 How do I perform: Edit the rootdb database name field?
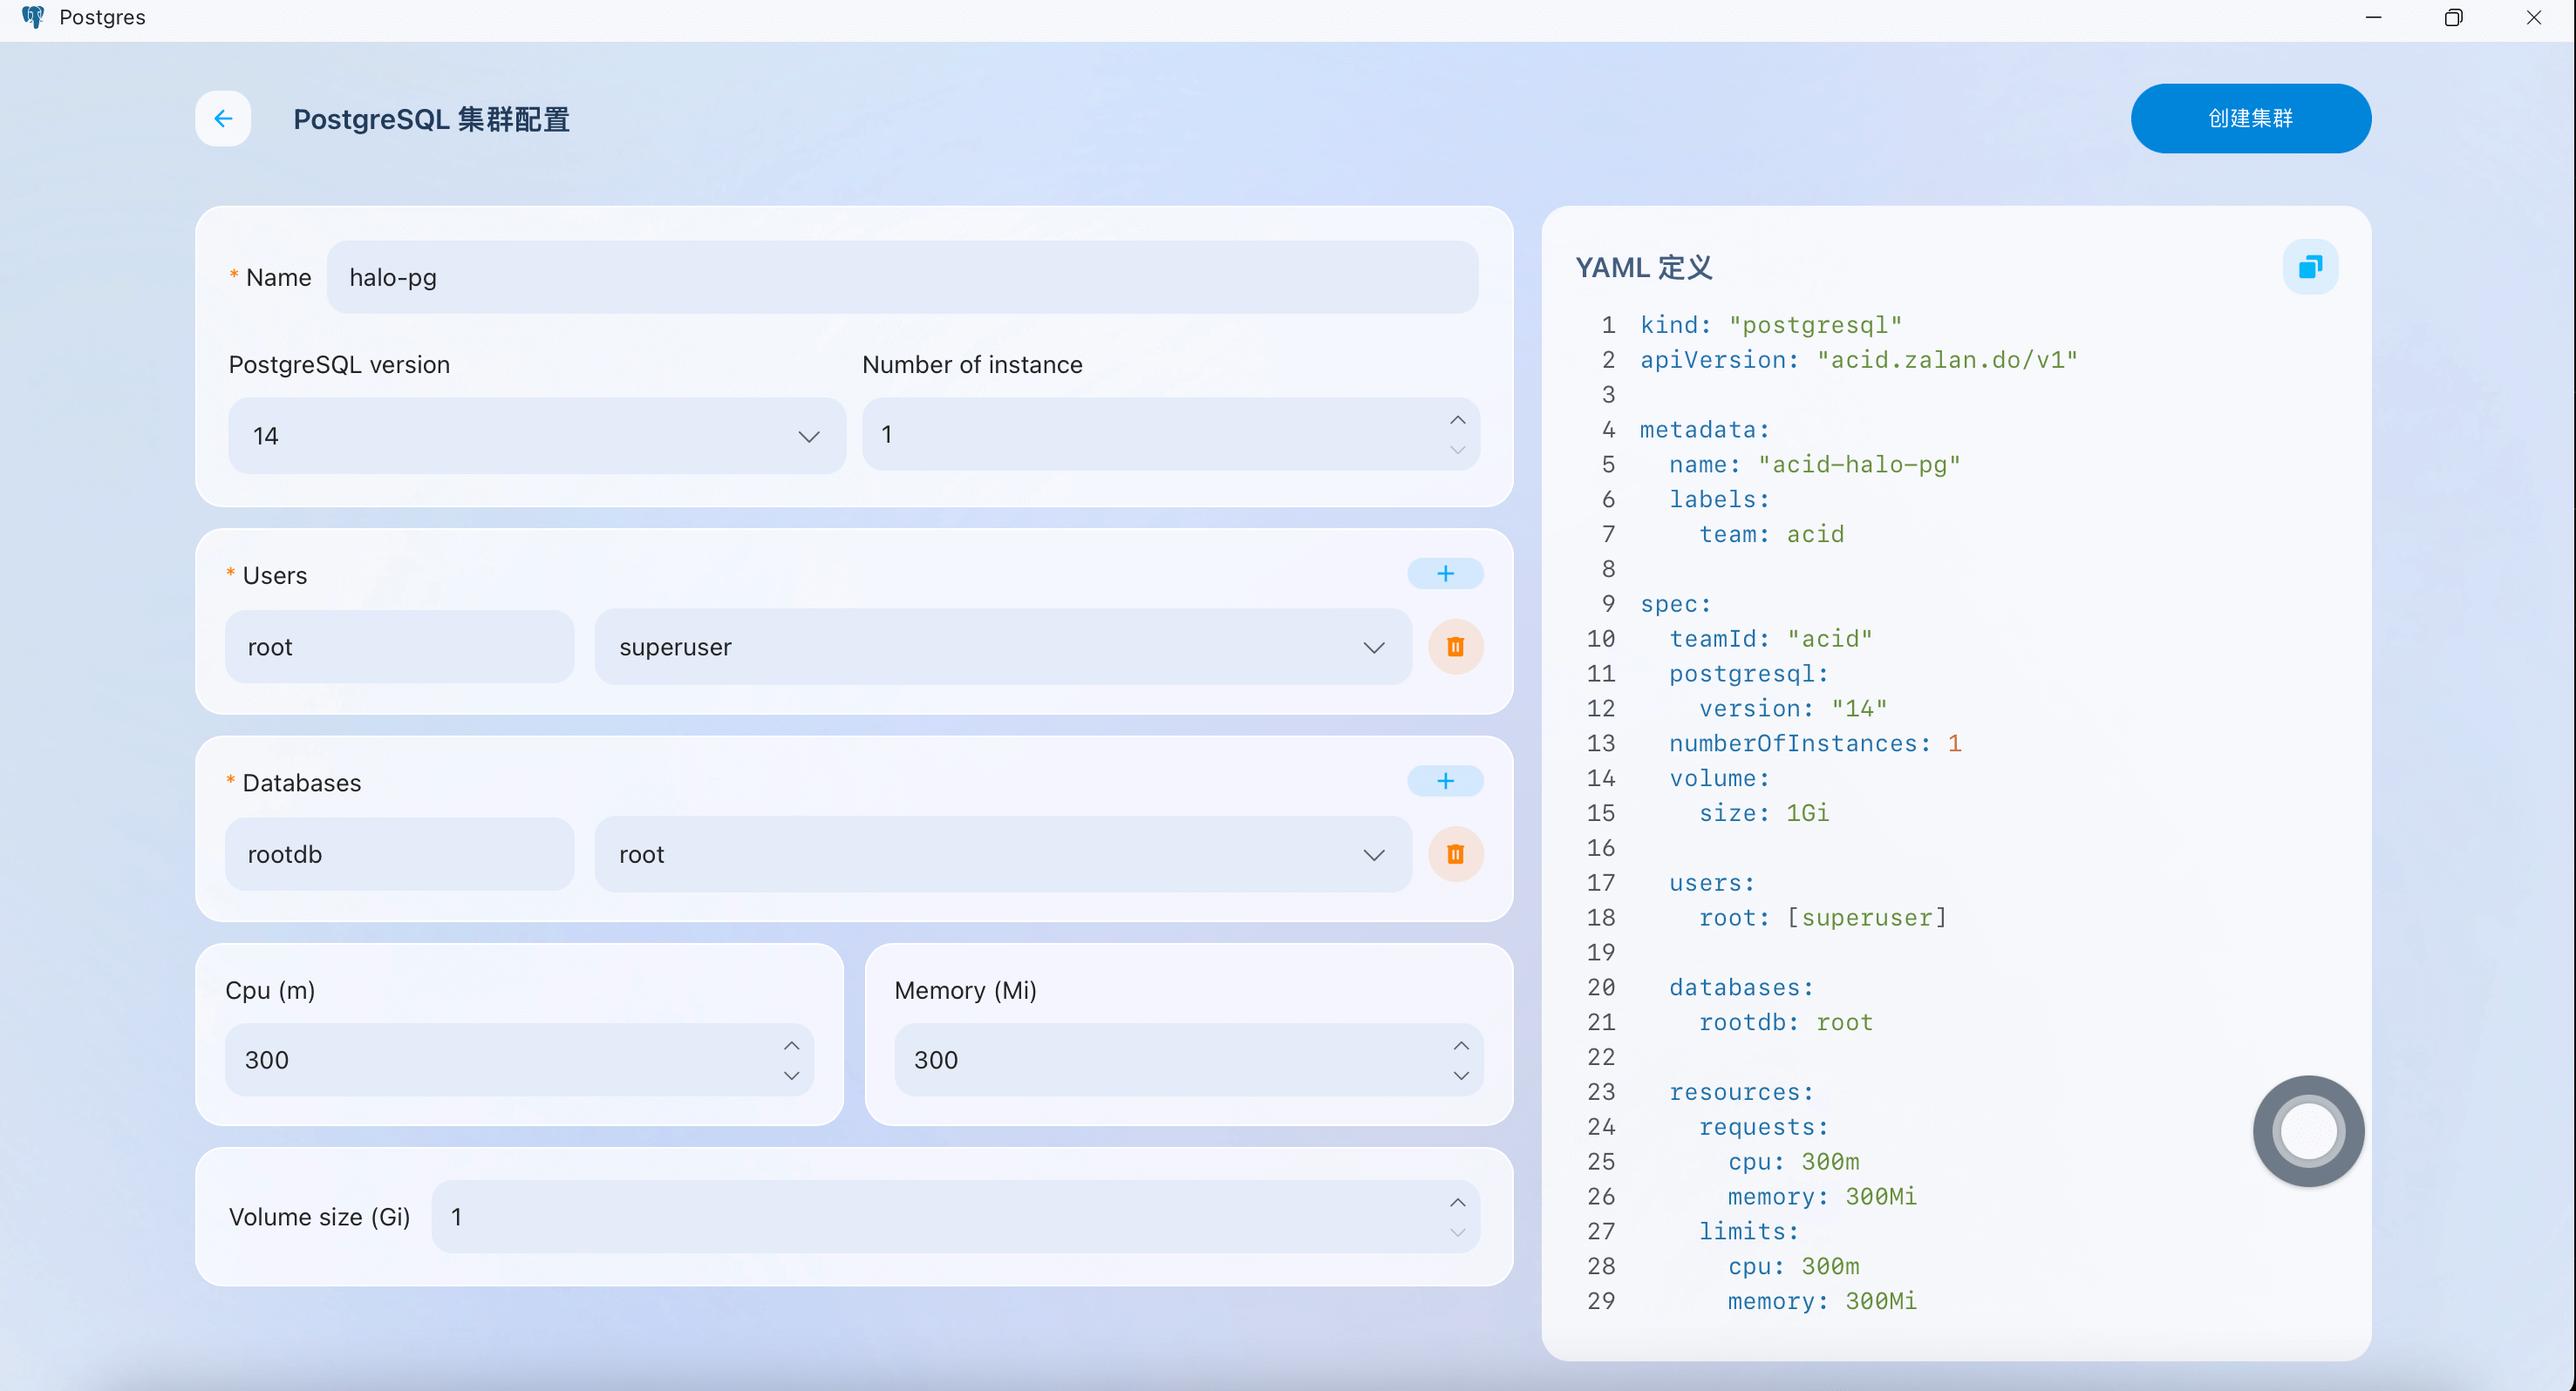pyautogui.click(x=399, y=854)
